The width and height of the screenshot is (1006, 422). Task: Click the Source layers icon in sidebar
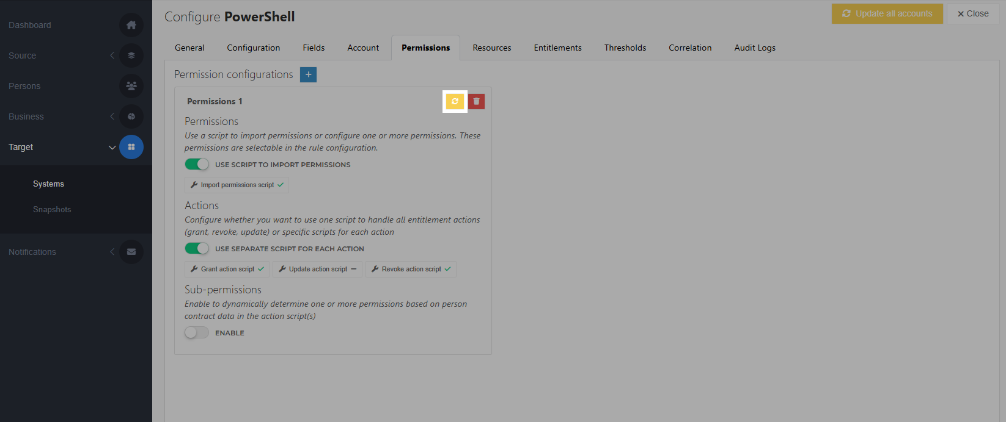pos(131,55)
